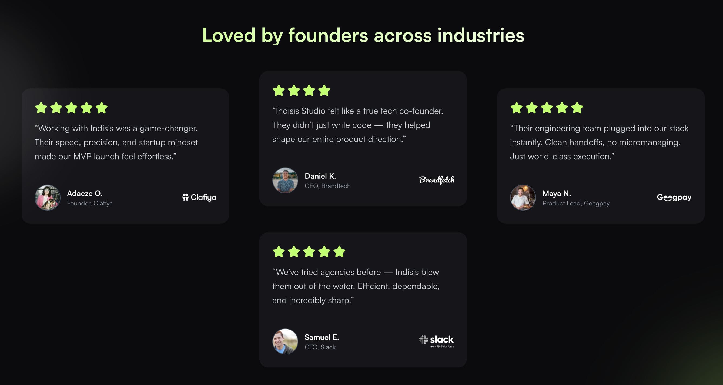The width and height of the screenshot is (723, 385).
Task: Click the first star in Adaeze's review
Action: (41, 108)
